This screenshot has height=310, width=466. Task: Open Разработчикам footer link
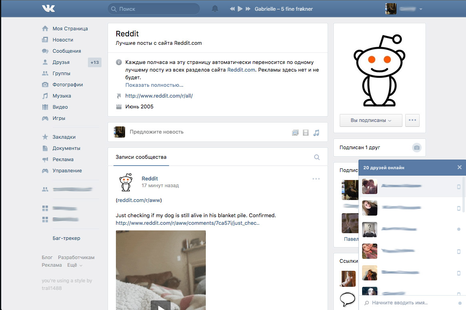76,257
